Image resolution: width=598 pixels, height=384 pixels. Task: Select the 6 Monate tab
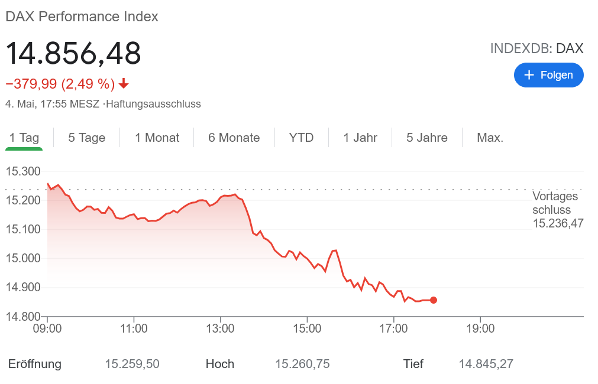coord(234,138)
